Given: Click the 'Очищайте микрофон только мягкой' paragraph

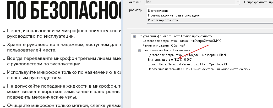Looking at the screenshot, I should click(x=64, y=105).
